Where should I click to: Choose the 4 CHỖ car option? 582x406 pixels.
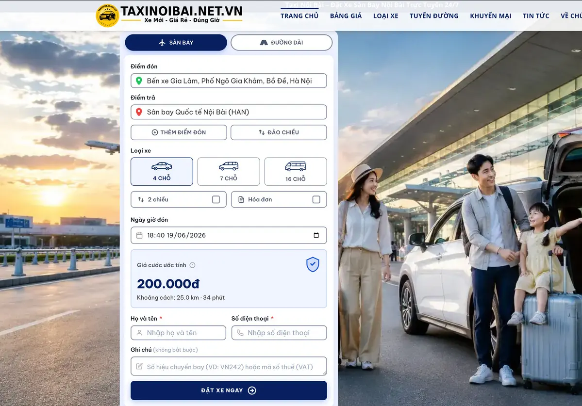coord(162,172)
